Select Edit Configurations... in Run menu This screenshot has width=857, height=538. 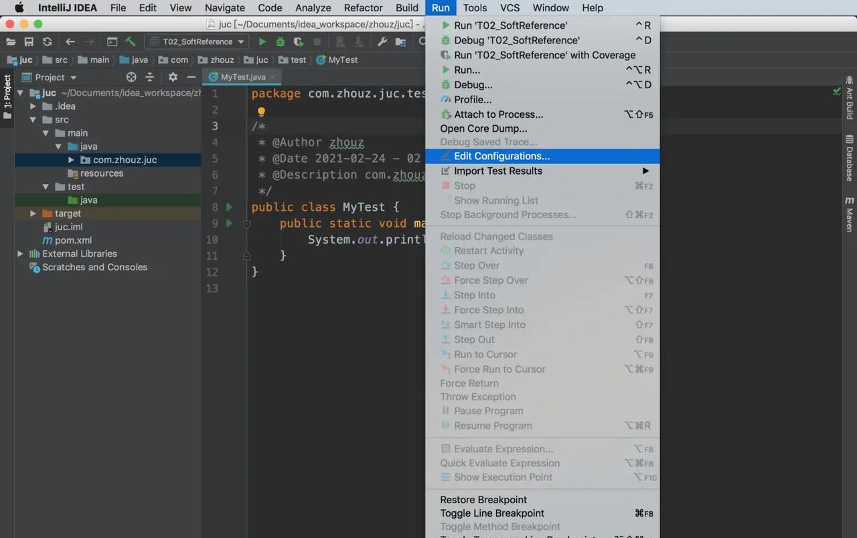point(501,156)
